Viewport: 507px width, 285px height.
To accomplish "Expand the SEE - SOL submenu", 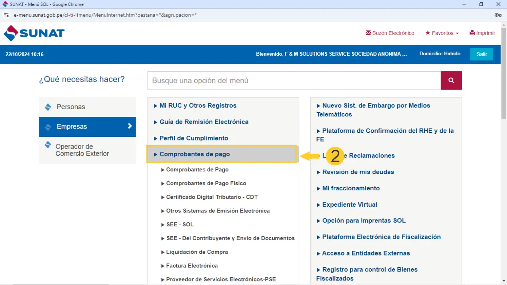I will (x=180, y=225).
